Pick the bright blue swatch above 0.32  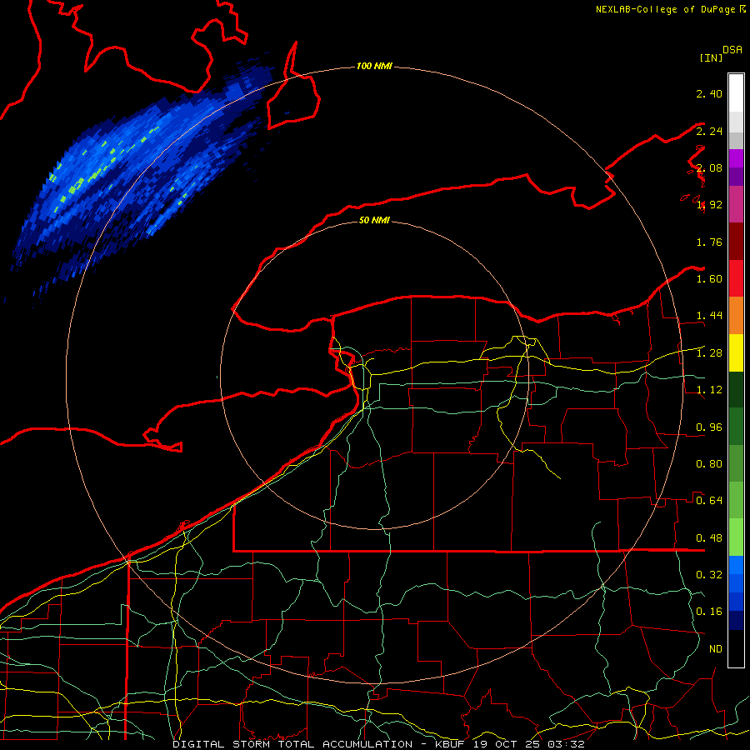point(736,565)
